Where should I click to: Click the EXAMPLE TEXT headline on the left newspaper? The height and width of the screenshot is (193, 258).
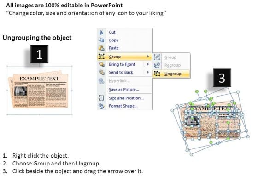pyautogui.click(x=39, y=79)
